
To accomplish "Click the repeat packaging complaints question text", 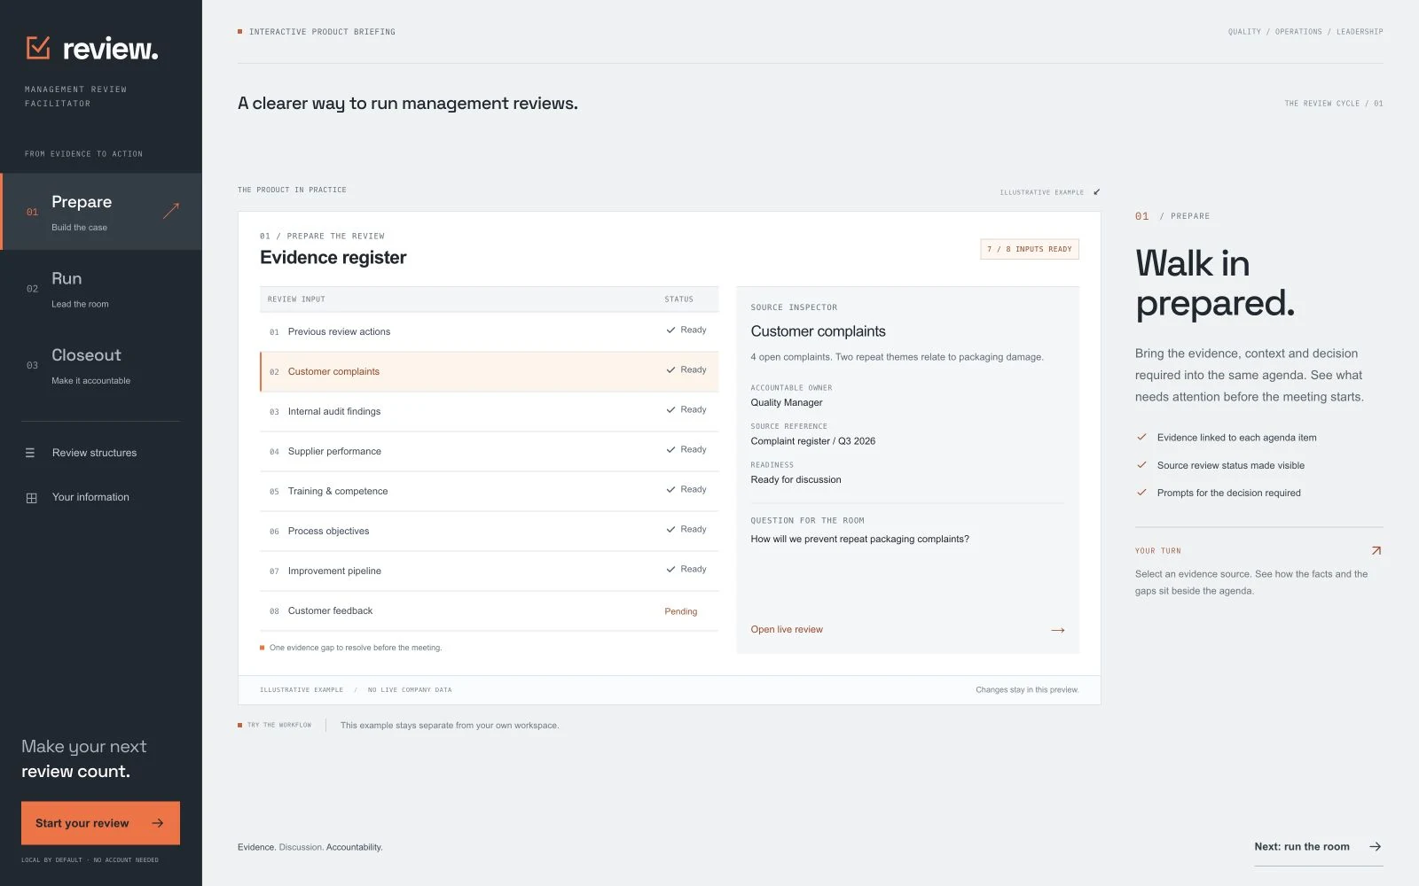I will [860, 539].
